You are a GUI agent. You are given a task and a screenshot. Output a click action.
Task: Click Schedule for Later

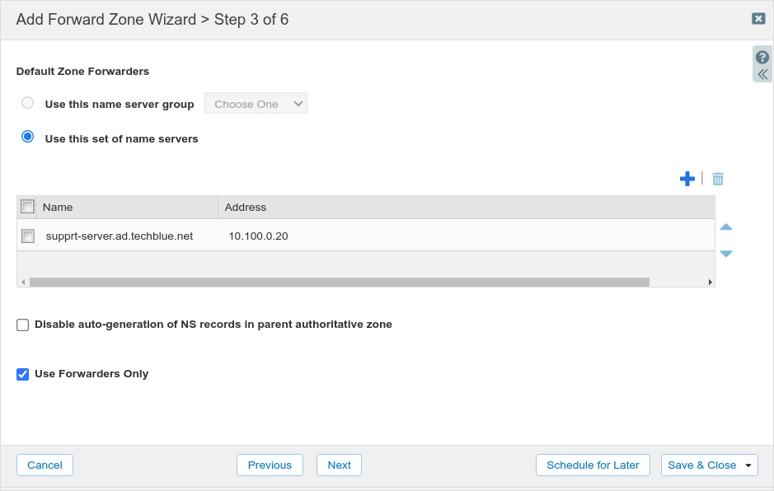point(593,465)
